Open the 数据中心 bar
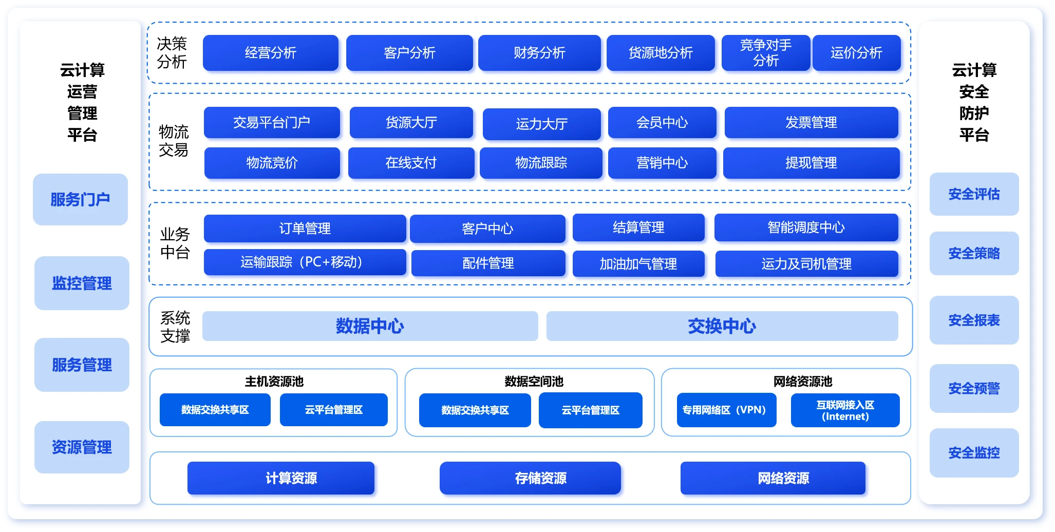1055x532 pixels. pyautogui.click(x=370, y=326)
